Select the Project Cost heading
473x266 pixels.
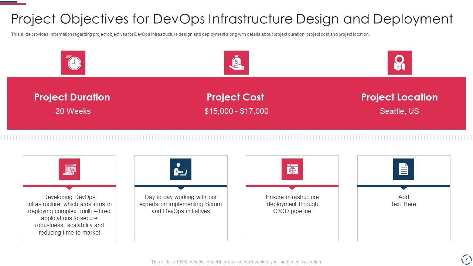click(x=235, y=97)
